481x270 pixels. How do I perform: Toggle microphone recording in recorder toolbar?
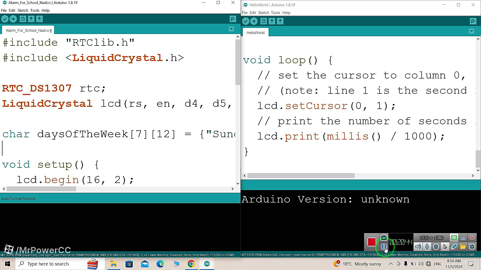427,247
